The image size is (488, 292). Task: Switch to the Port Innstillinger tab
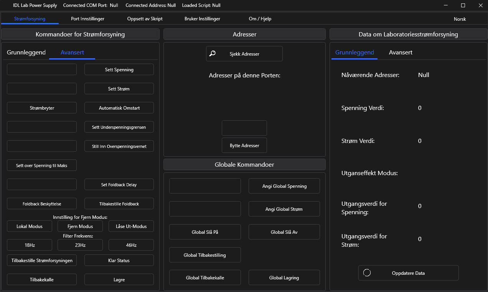point(87,19)
